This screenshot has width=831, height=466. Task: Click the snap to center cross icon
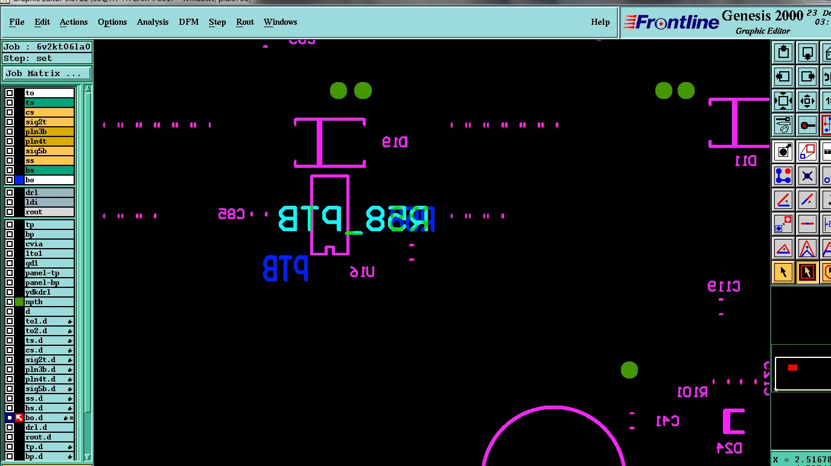tap(807, 176)
